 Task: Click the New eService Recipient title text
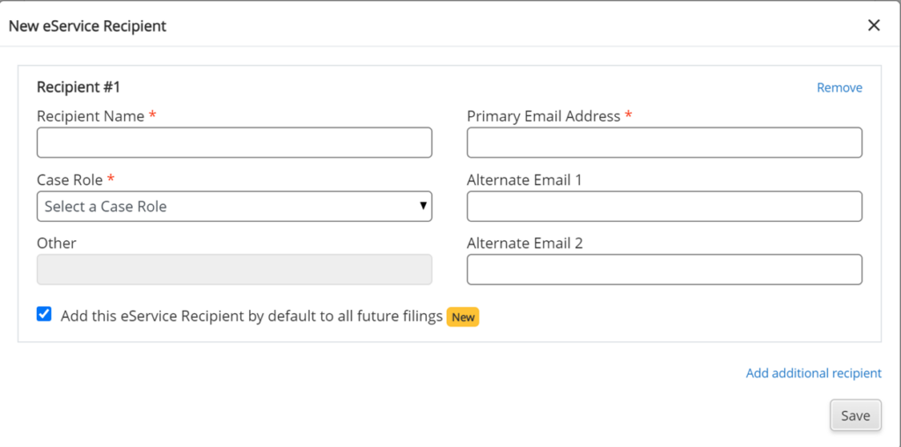(87, 26)
